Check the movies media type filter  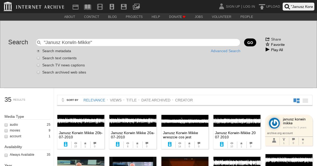(6, 131)
